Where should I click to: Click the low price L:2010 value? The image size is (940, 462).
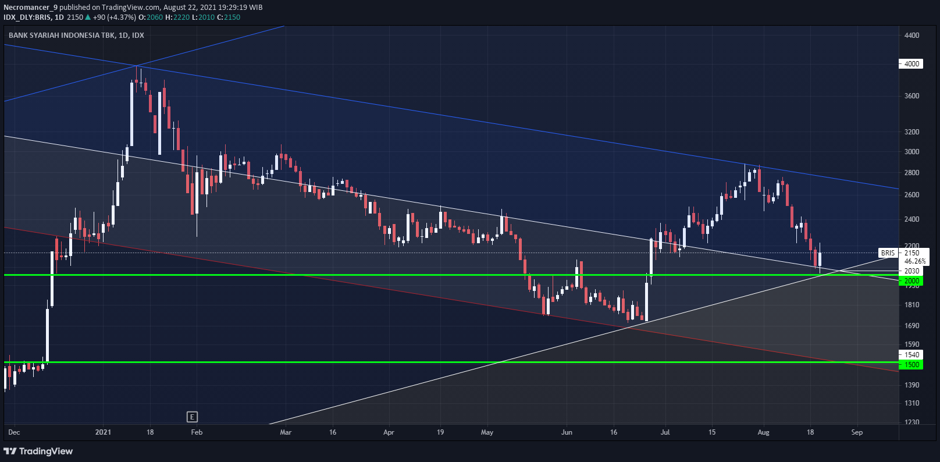point(203,17)
